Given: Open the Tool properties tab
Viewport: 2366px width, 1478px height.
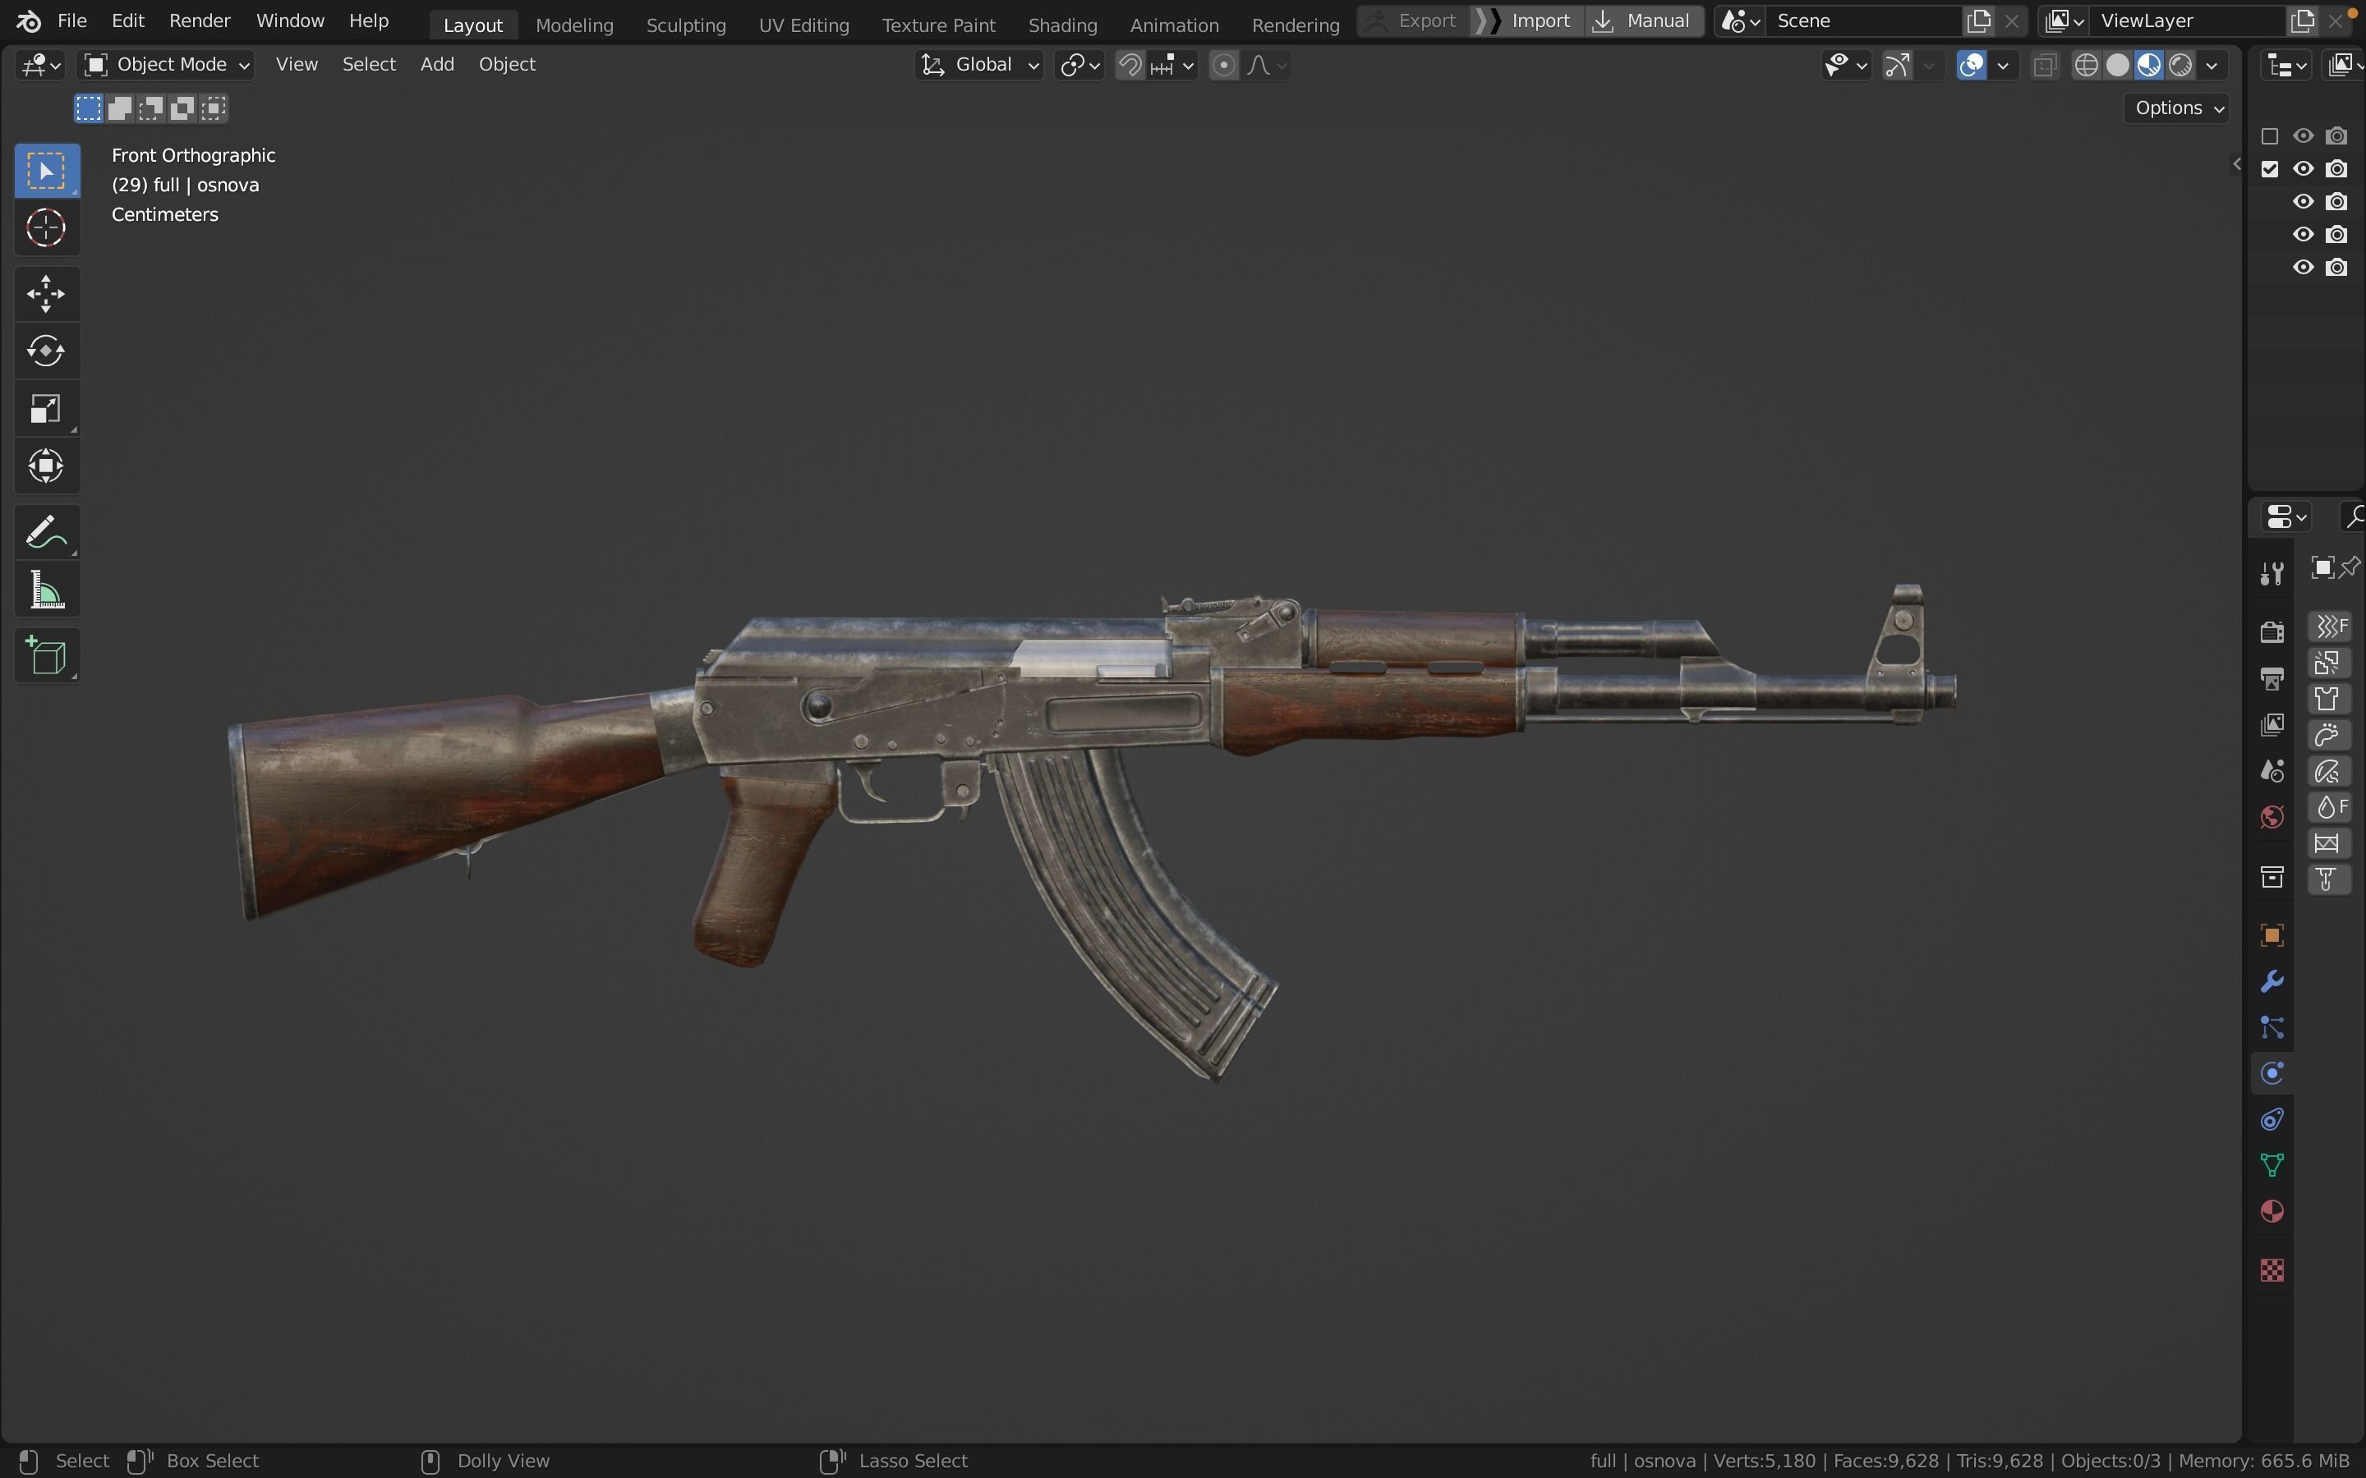Looking at the screenshot, I should point(2272,574).
